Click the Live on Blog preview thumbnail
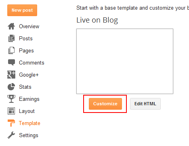This screenshot has width=189, height=146. tap(125, 61)
